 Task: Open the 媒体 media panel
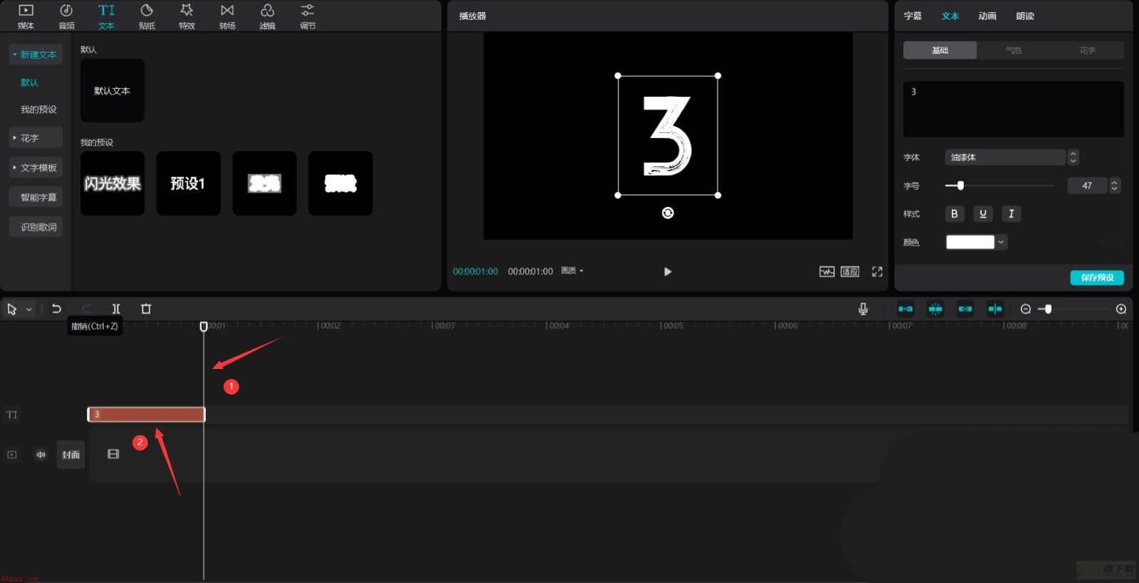26,16
